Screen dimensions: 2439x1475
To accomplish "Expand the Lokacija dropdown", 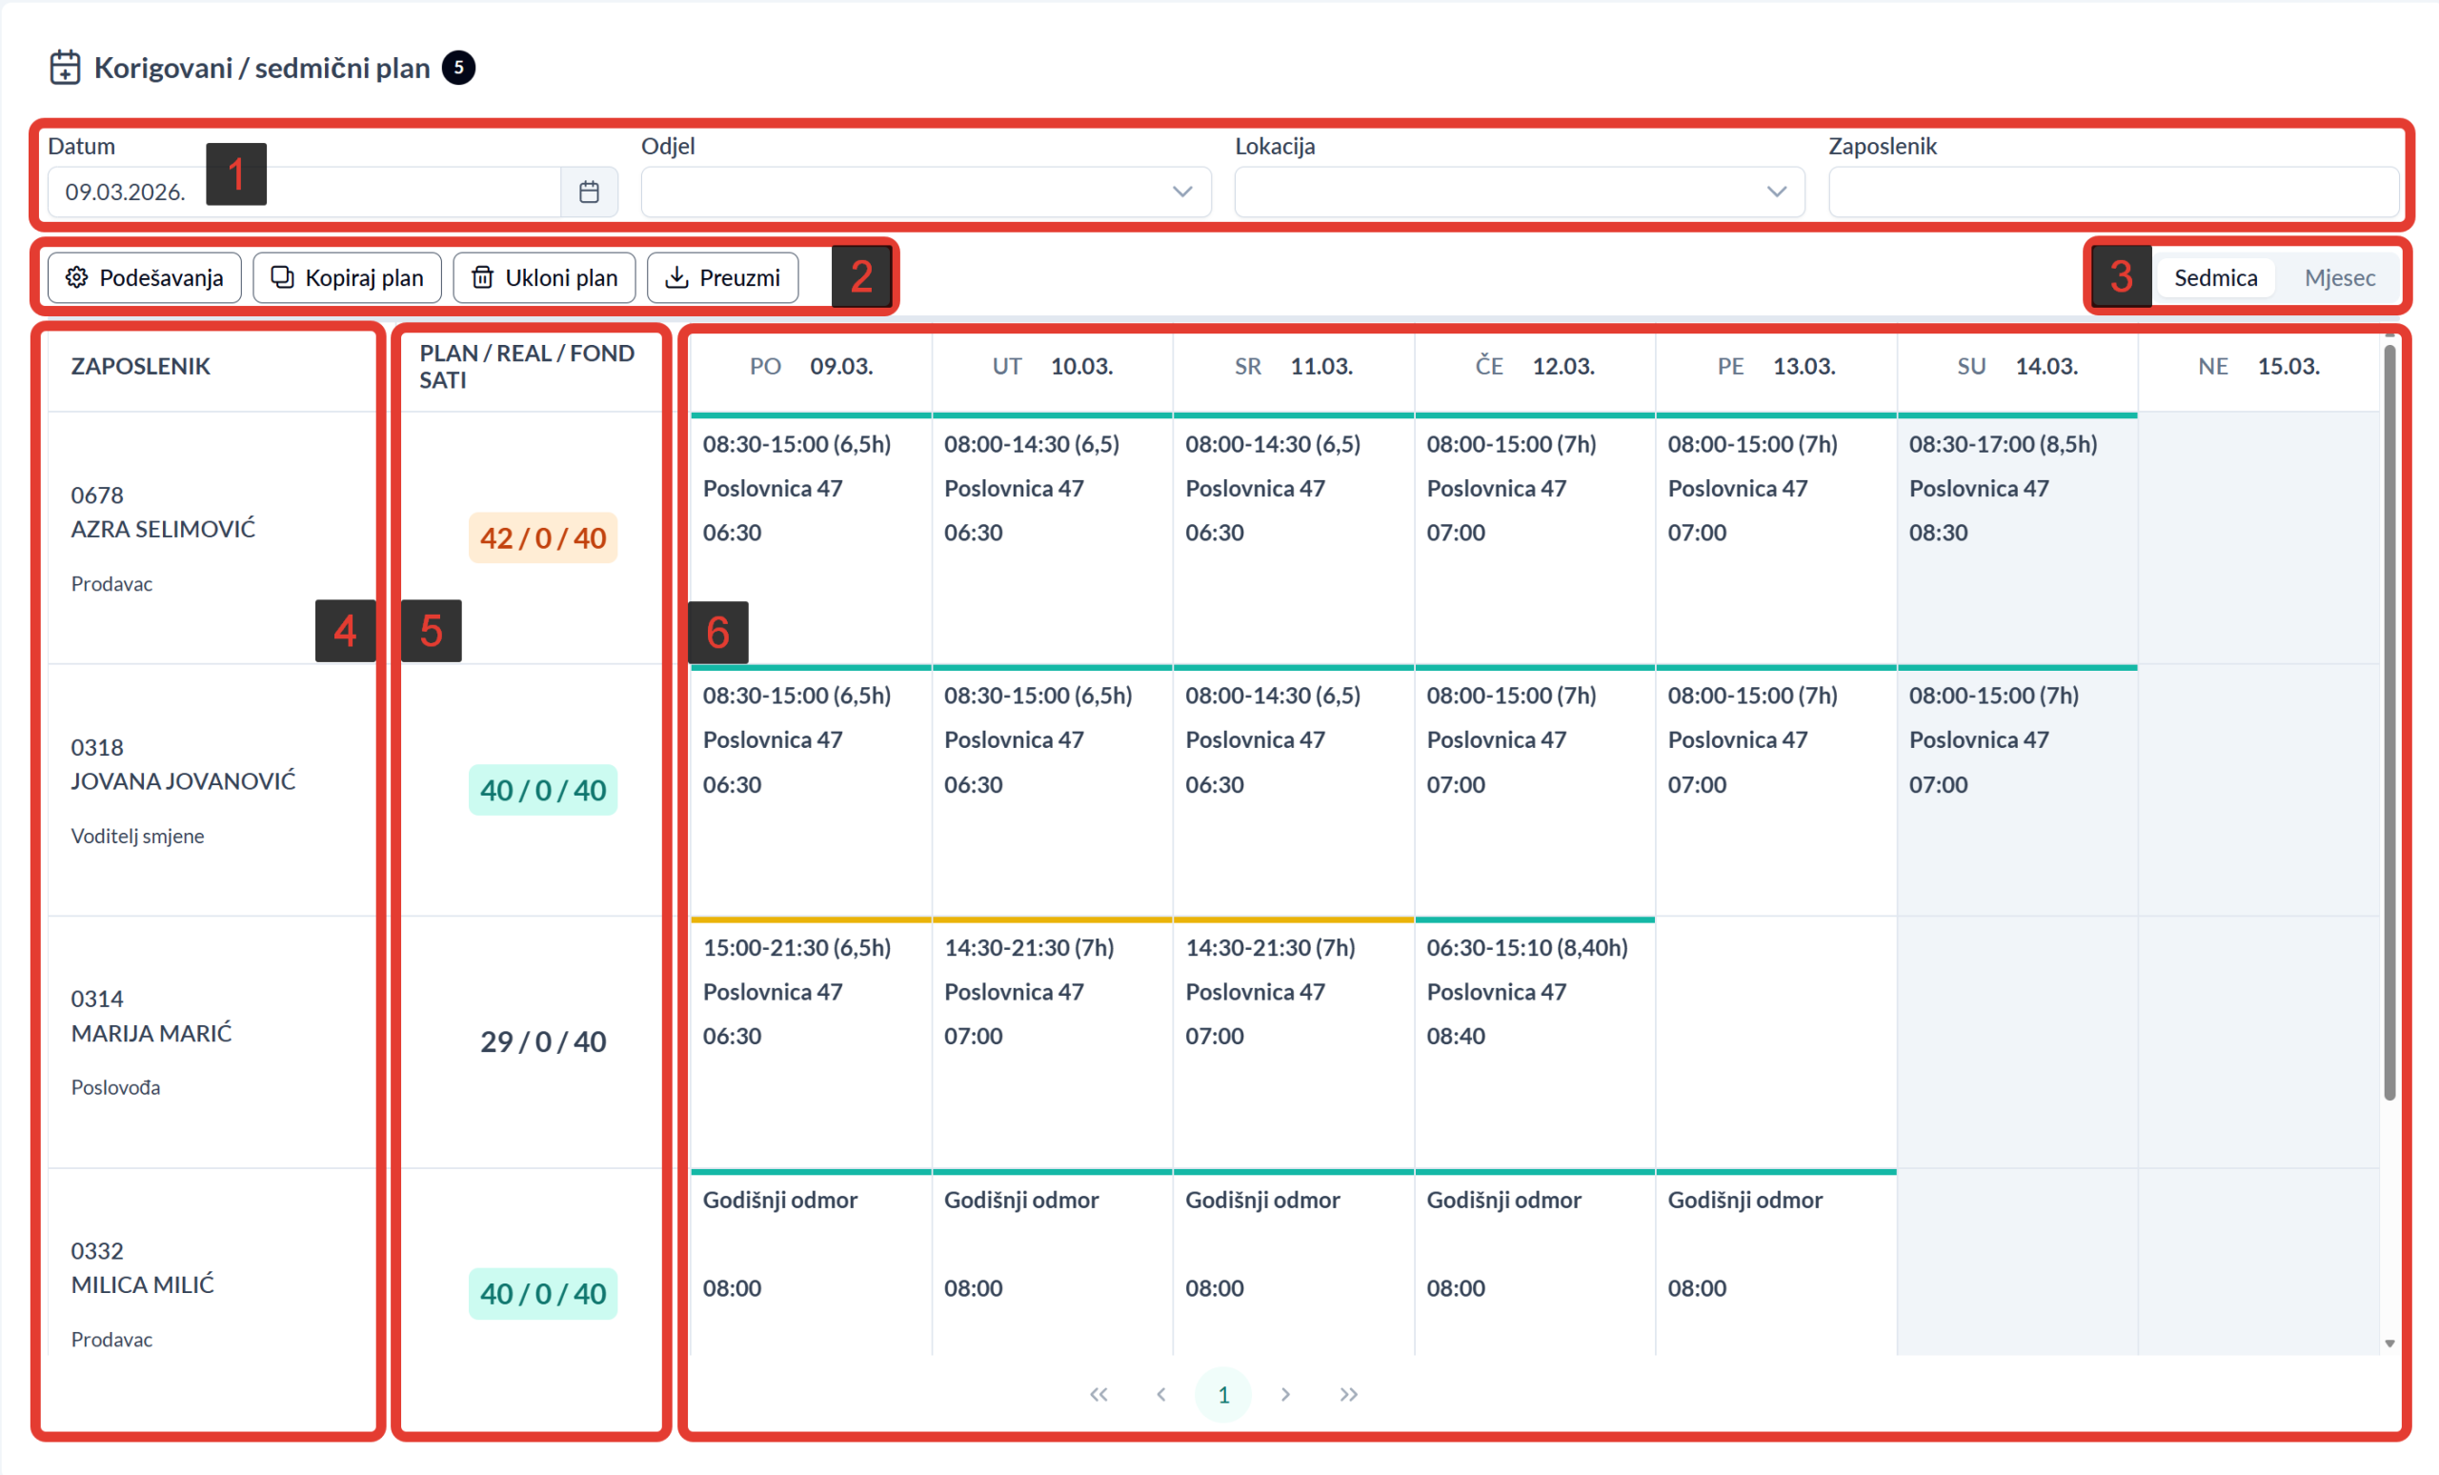I will pyautogui.click(x=1519, y=192).
